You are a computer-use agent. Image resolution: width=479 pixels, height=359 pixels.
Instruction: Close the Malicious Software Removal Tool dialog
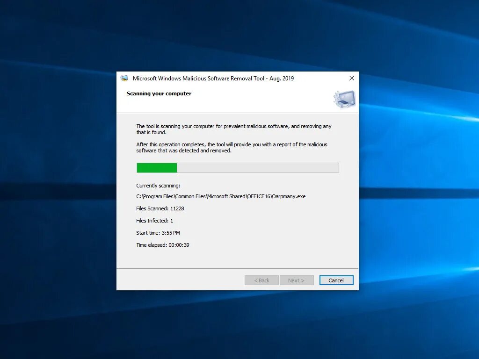352,78
